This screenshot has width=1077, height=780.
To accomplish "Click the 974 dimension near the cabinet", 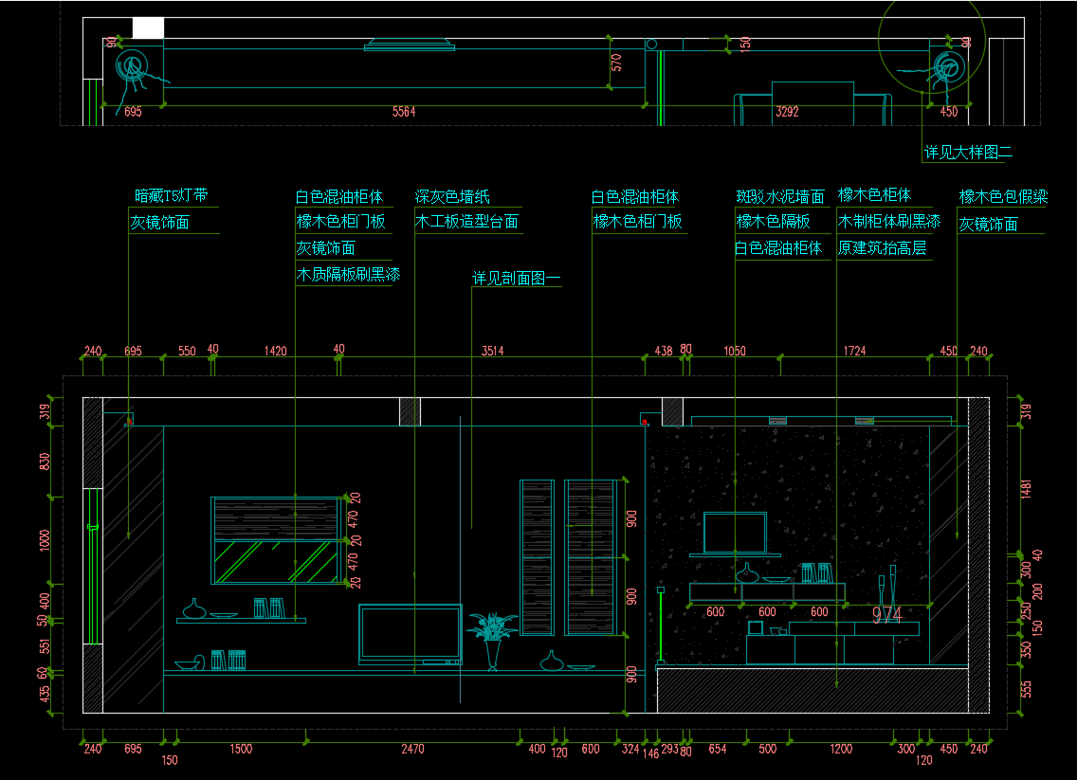I will (886, 614).
